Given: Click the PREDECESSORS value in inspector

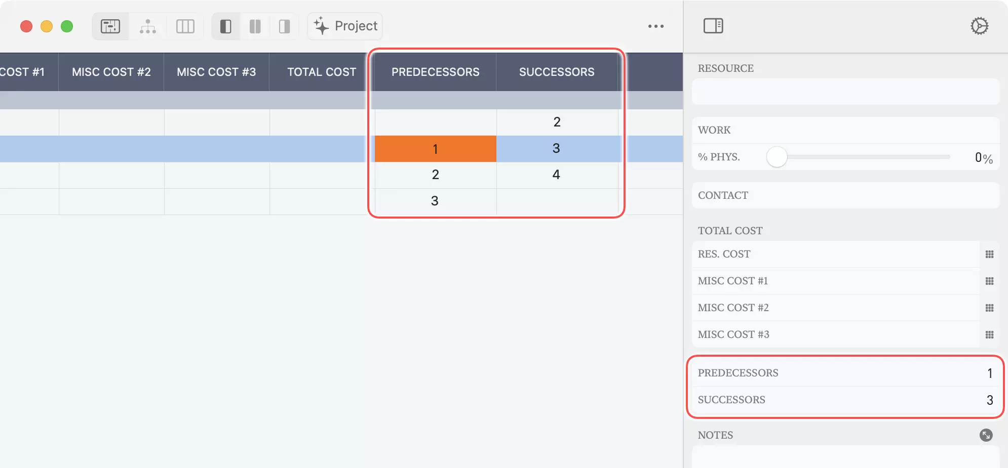Looking at the screenshot, I should (x=989, y=373).
